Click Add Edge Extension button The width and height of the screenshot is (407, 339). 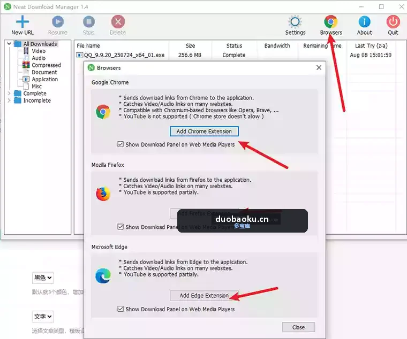204,296
